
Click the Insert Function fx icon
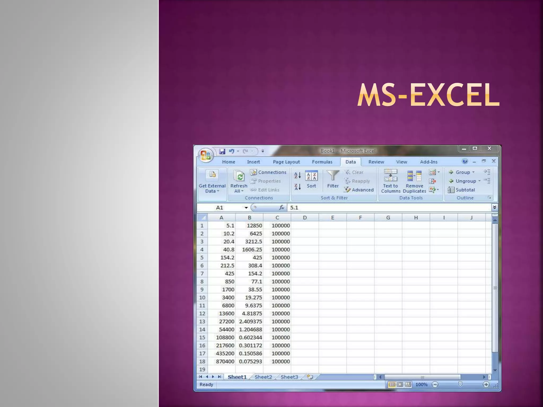tap(282, 208)
